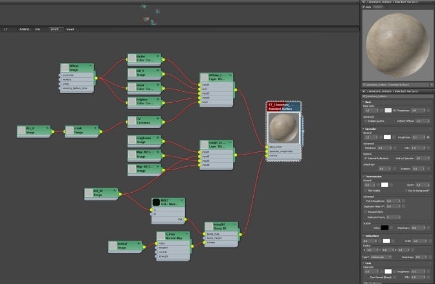The image size is (435, 284).
Task: Toggle the Auto checkbox above material preview
Action: (x=364, y=7)
